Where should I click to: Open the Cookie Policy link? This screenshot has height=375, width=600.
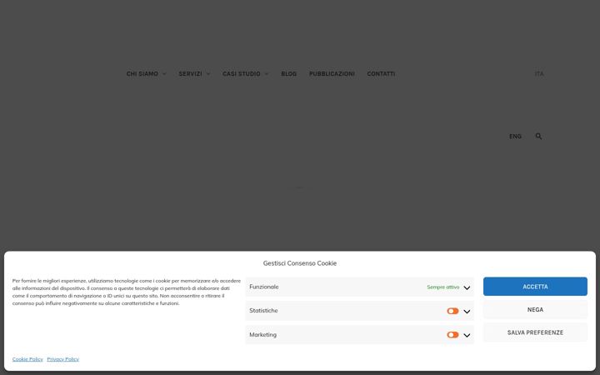tap(27, 359)
